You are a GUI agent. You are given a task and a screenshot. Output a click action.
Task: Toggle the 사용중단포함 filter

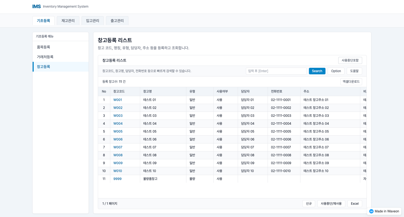click(x=350, y=60)
